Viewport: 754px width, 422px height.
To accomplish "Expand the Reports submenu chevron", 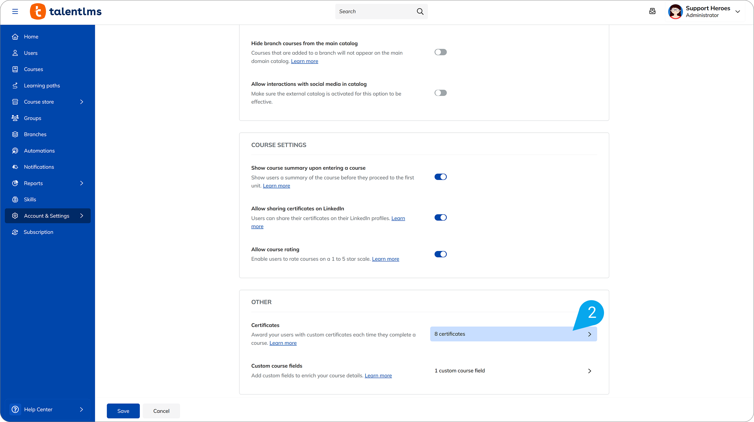I will [x=82, y=183].
